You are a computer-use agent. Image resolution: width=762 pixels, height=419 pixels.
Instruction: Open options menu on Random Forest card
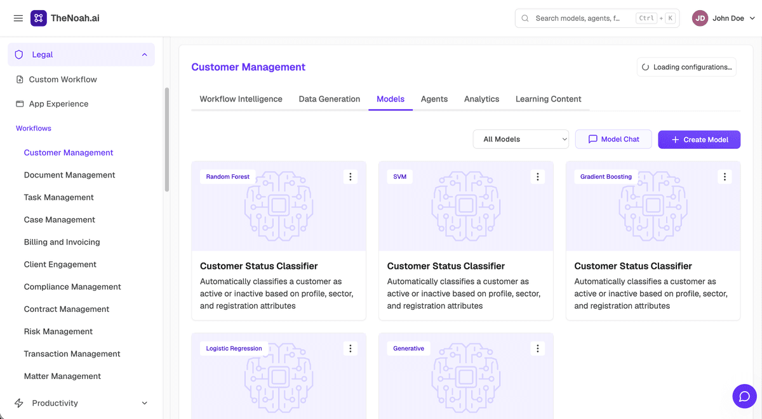351,177
